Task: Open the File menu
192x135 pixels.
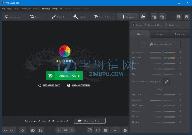Action: pyautogui.click(x=4, y=8)
